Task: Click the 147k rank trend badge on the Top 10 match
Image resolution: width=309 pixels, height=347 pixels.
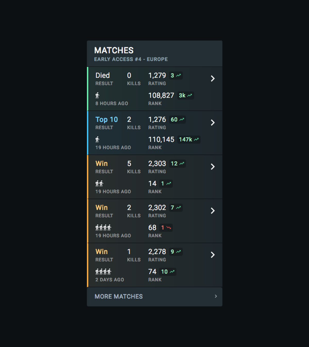Action: 189,139
